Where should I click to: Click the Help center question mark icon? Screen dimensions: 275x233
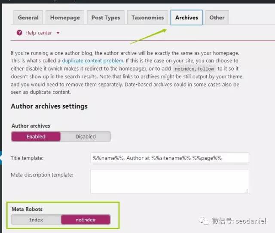click(x=19, y=33)
